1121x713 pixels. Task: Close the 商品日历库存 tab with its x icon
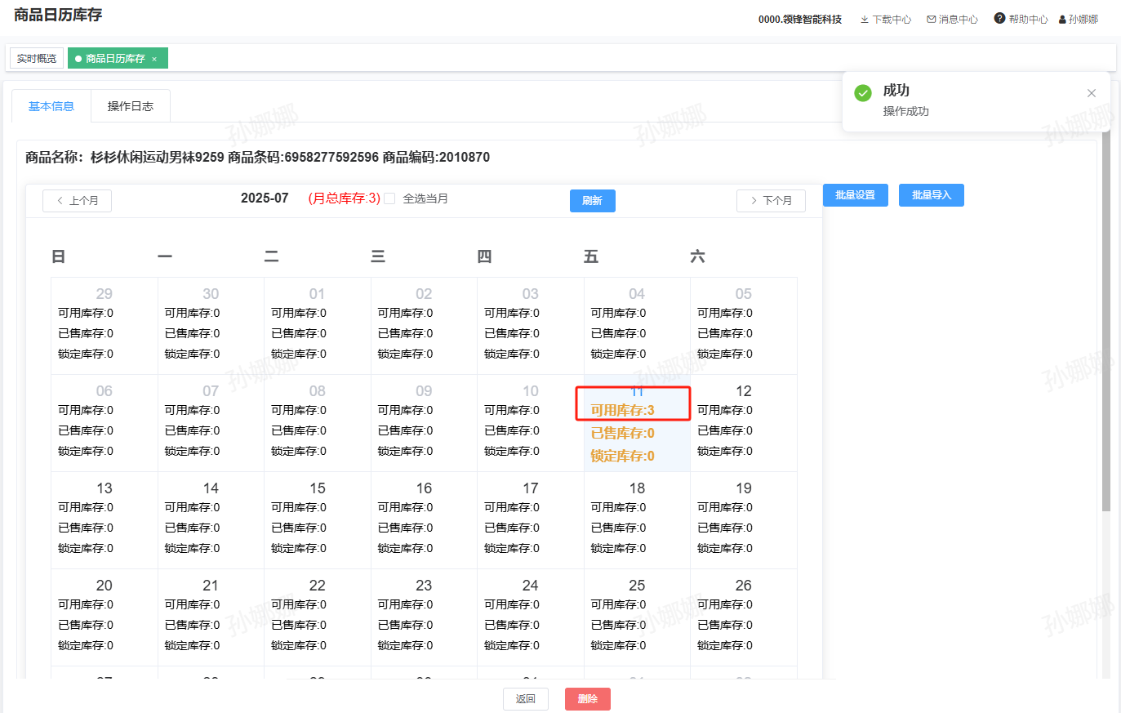154,59
